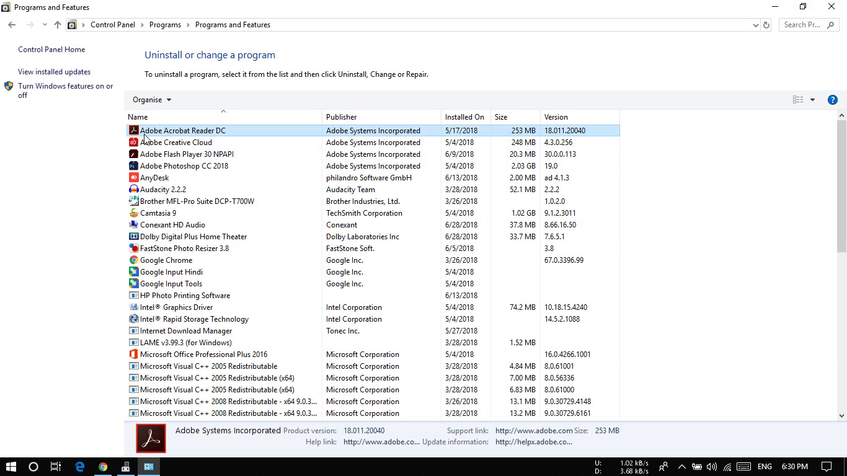
Task: Select the Internet Download Manager row
Action: (x=373, y=331)
